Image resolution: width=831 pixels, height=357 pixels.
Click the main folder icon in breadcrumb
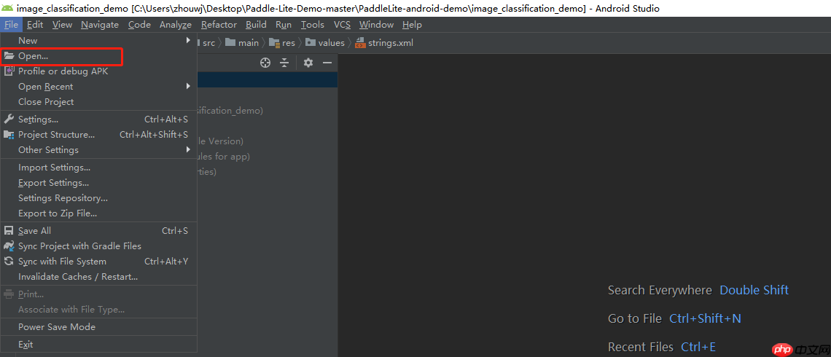(230, 43)
